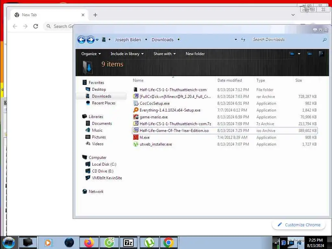The width and height of the screenshot is (332, 249).
Task: Open Documents library
Action: (102, 124)
